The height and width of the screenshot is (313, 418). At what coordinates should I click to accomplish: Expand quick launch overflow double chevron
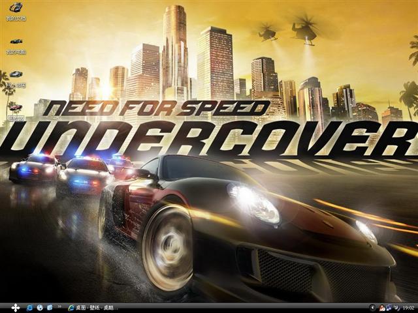[x=59, y=306]
